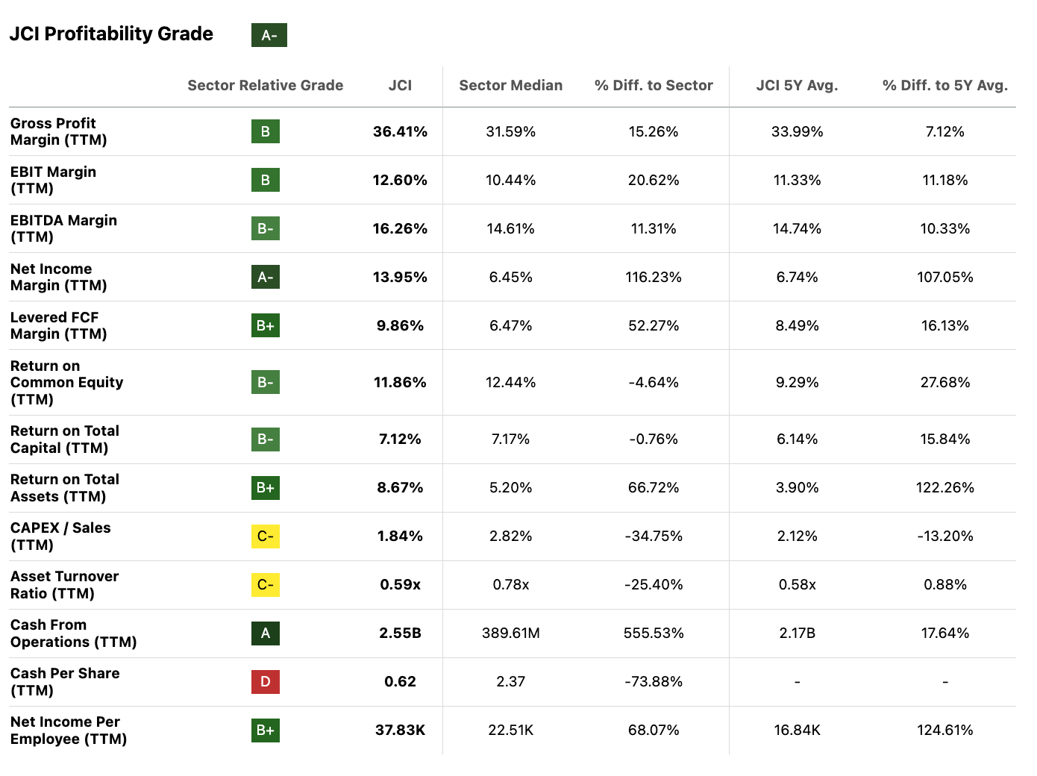This screenshot has width=1037, height=776.
Task: Click the B grade badge for Gross Profit Margin
Action: pyautogui.click(x=265, y=132)
